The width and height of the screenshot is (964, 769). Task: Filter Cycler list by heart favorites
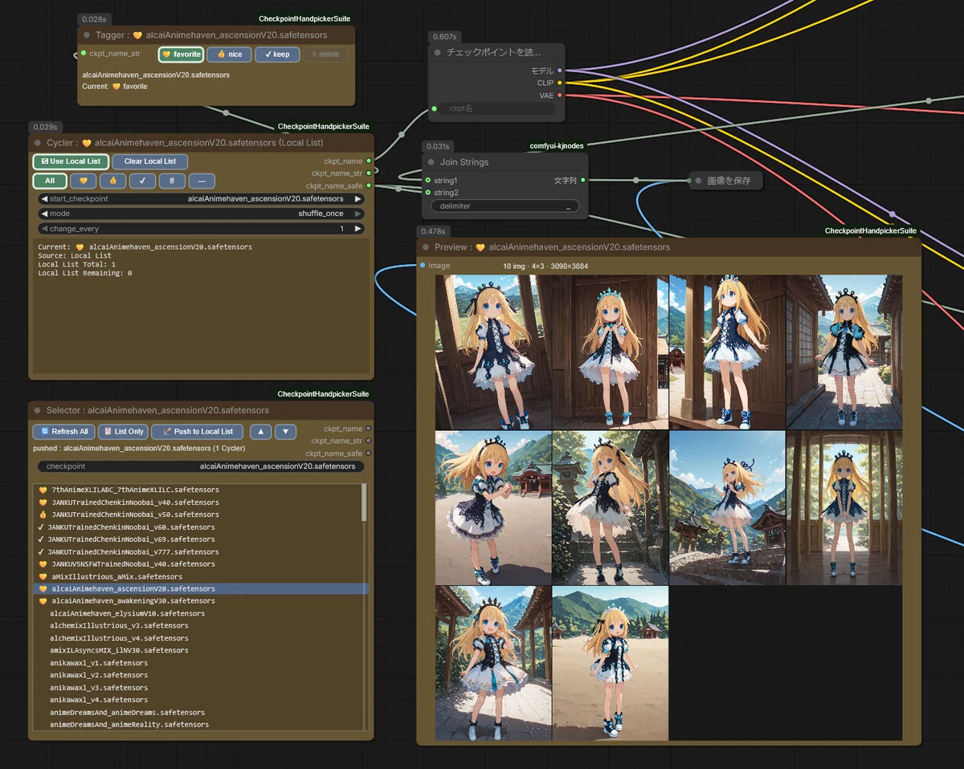pos(83,181)
